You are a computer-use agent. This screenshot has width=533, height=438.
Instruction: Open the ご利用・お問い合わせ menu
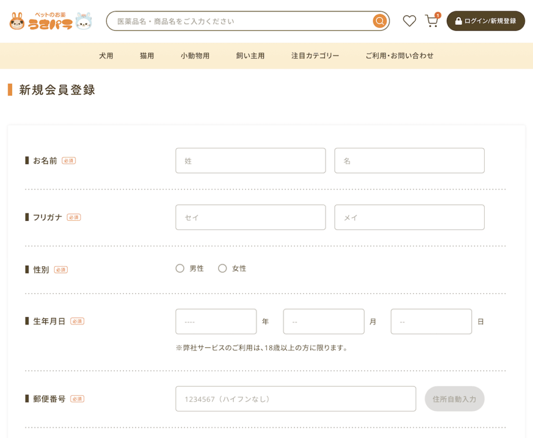pyautogui.click(x=400, y=55)
